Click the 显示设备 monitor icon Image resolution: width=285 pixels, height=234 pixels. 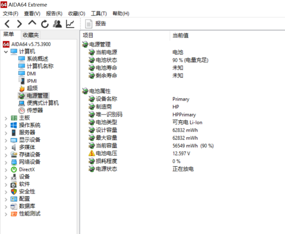pos(14,140)
